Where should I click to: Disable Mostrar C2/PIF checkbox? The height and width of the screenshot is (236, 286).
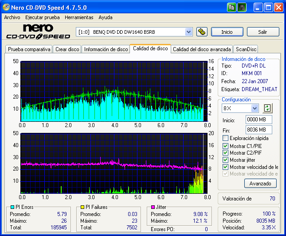(x=225, y=153)
